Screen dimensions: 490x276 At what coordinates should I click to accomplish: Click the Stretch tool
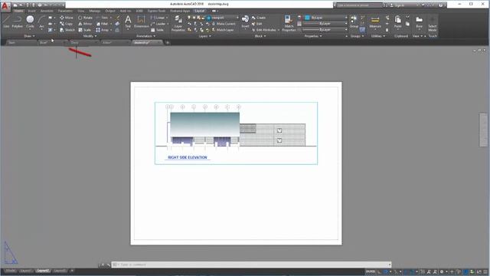(x=67, y=30)
